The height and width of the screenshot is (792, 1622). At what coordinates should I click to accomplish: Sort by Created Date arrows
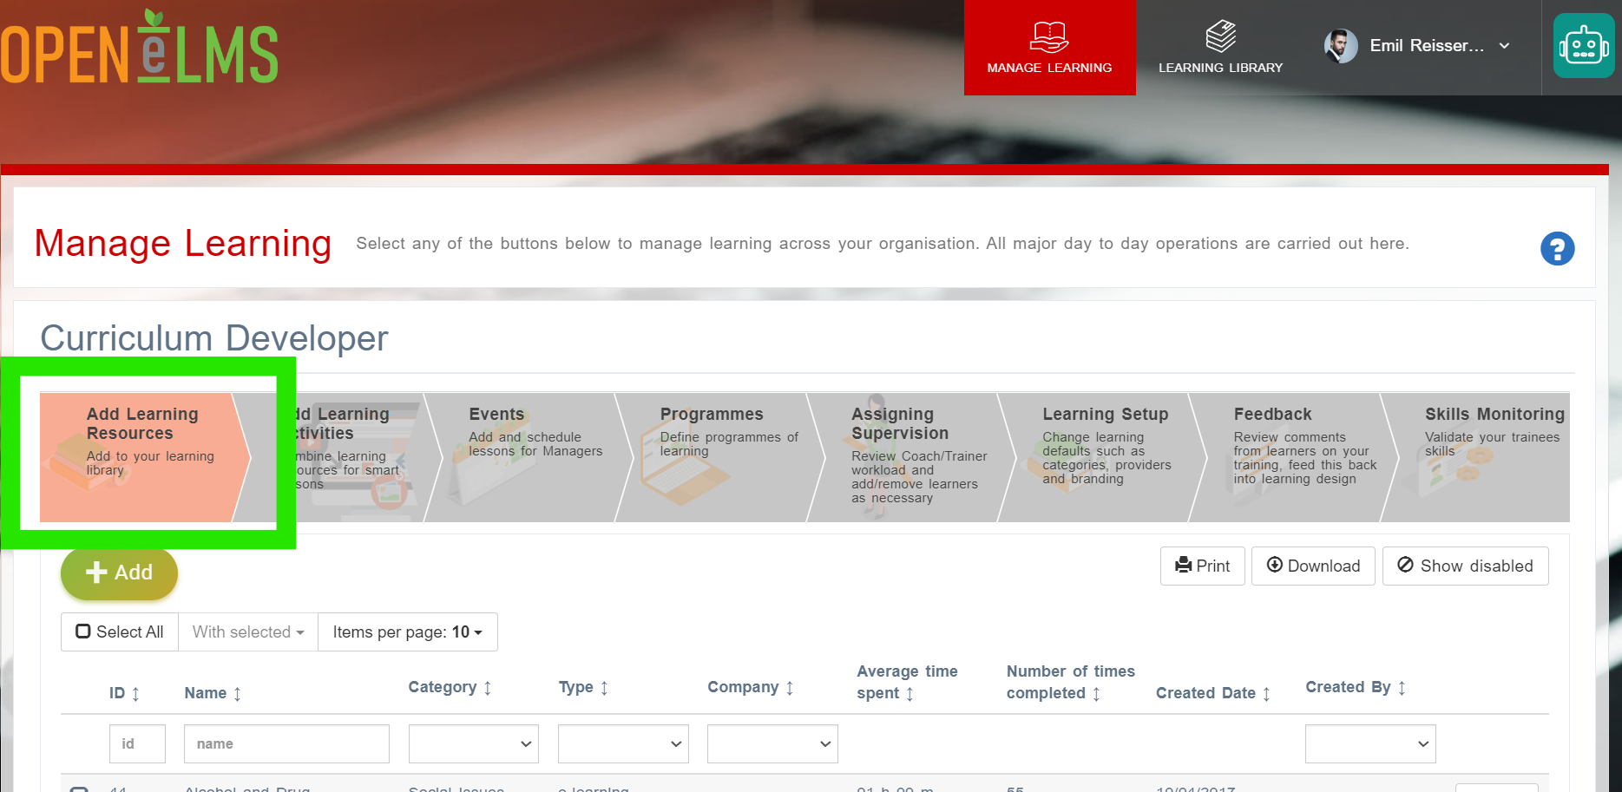coord(1266,693)
